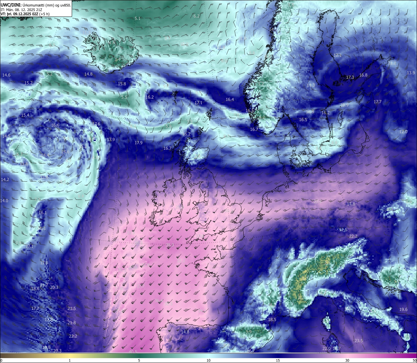
Task: Click the colorbar tick label '30'
Action: [x=347, y=360]
